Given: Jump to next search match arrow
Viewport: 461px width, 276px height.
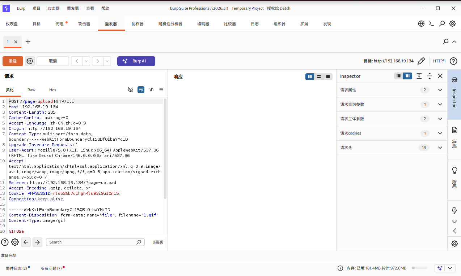Looking at the screenshot, I should click(x=37, y=242).
